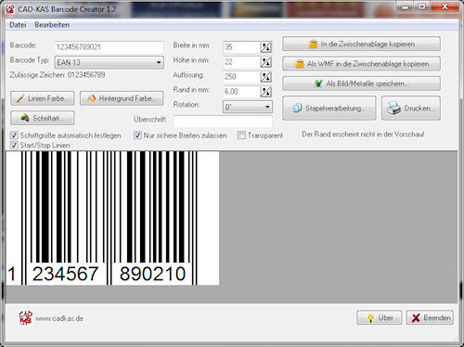Open the Schriftart font dialog
The height and width of the screenshot is (347, 464).
[x=43, y=118]
